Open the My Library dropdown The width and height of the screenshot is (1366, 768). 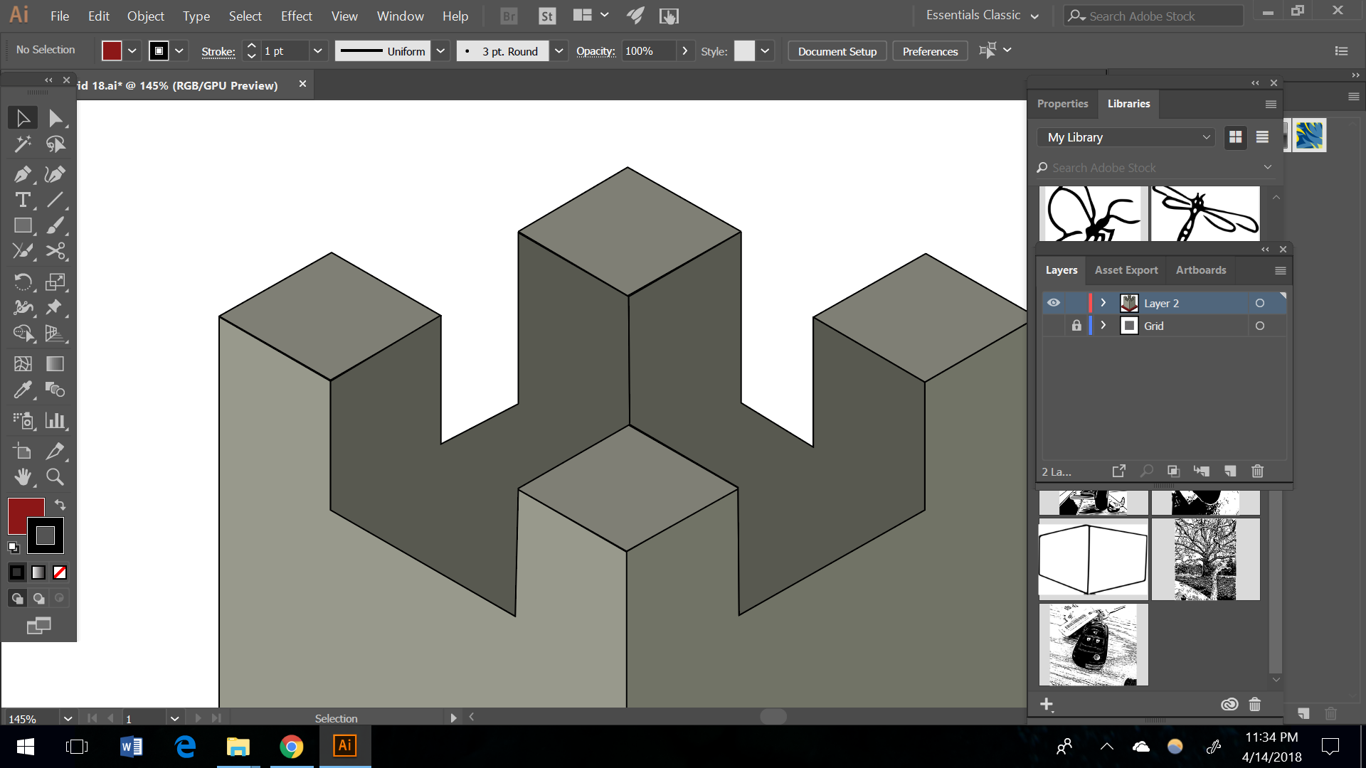[x=1125, y=137]
